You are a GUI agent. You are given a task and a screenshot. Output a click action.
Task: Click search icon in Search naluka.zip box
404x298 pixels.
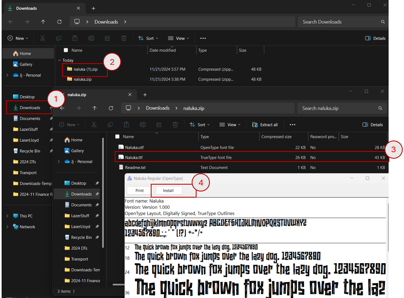[x=380, y=109]
